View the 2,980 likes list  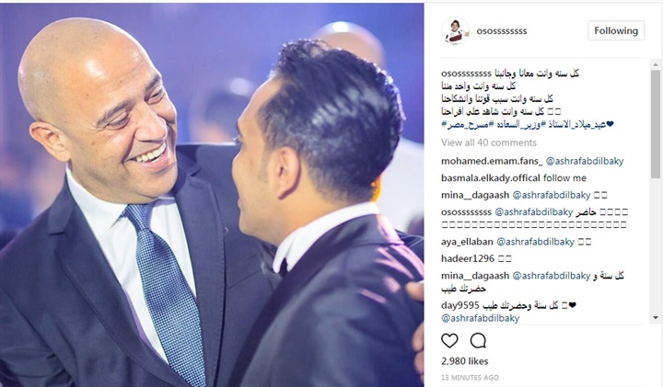tap(465, 361)
